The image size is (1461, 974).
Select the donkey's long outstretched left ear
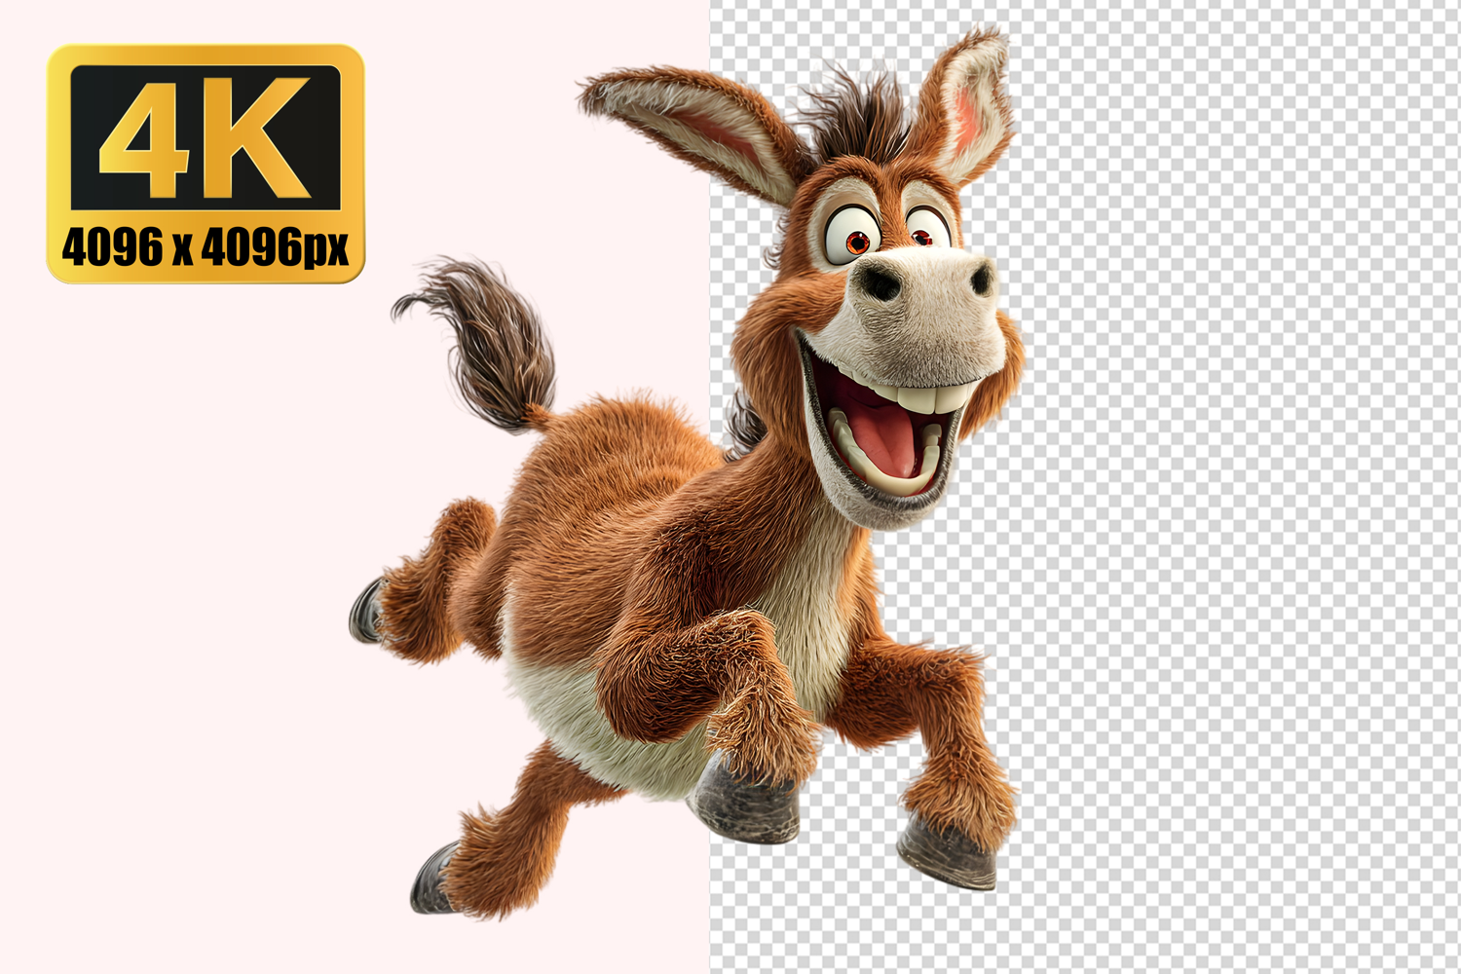click(690, 124)
